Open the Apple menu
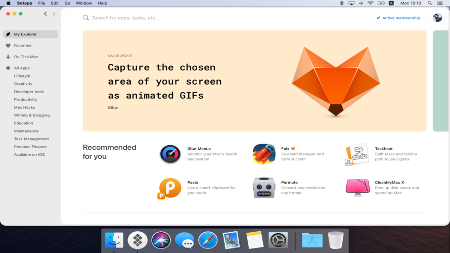The image size is (450, 253). (9, 3)
